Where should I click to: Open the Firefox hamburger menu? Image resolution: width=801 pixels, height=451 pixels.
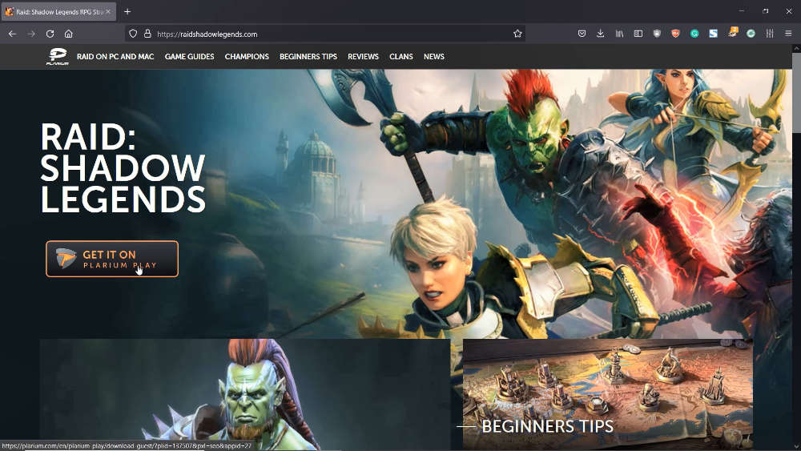788,34
